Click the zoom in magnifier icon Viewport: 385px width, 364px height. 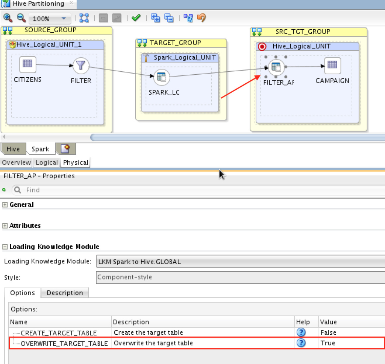pos(8,18)
